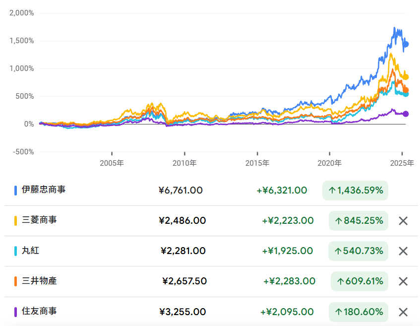Click the ¥3,255.00 price value
Viewport: 420px width, 326px height.
(x=182, y=312)
